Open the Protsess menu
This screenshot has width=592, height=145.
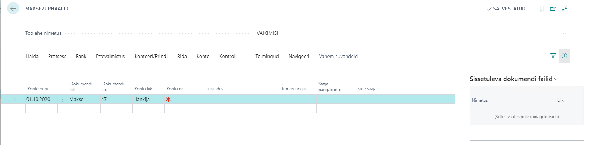57,56
